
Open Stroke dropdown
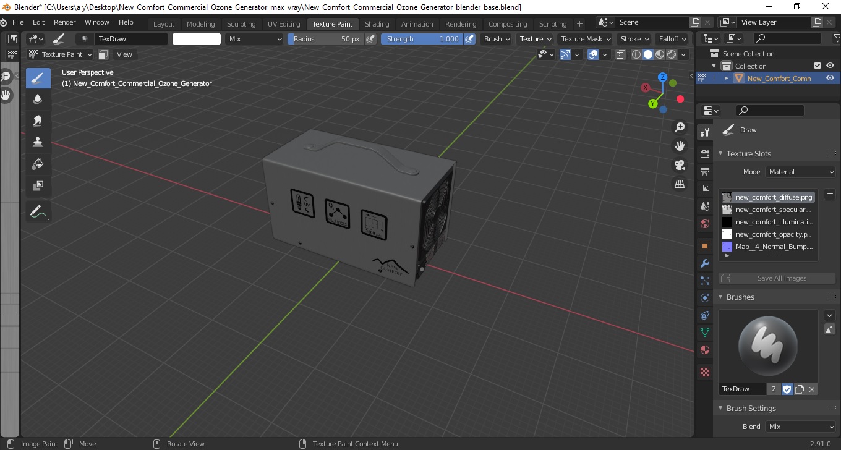tap(634, 39)
